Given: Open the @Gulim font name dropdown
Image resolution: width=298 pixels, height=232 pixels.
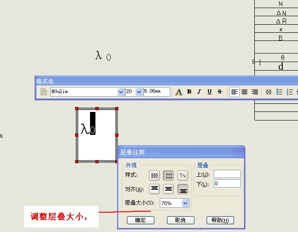Looking at the screenshot, I should coord(121,92).
